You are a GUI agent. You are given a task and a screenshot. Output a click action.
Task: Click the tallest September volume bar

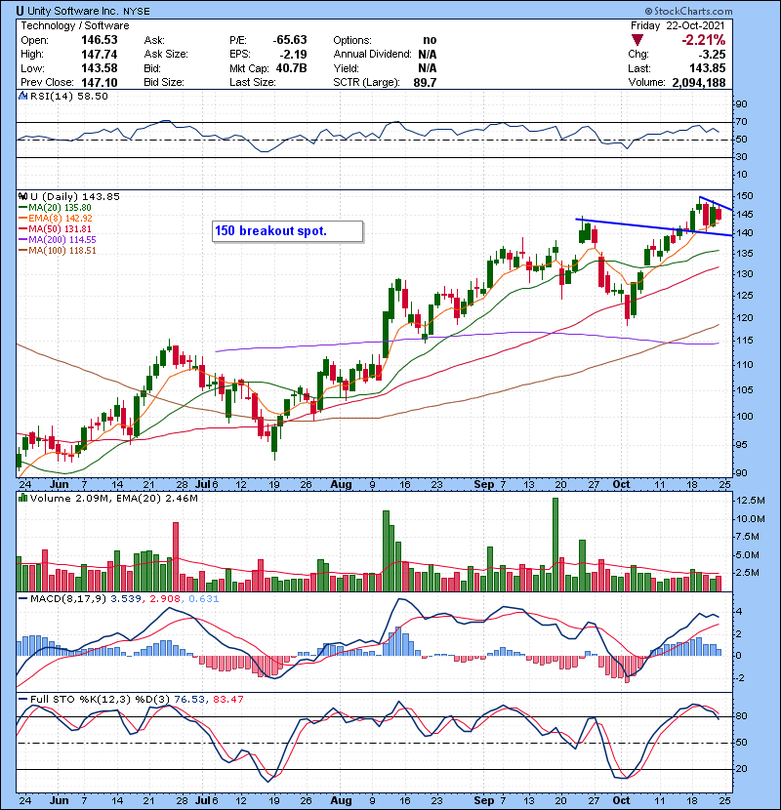click(555, 545)
